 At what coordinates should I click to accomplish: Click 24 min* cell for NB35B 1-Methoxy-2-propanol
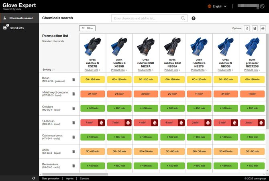point(226,94)
